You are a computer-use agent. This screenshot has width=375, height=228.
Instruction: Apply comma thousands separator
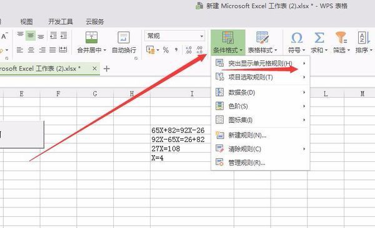176,50
